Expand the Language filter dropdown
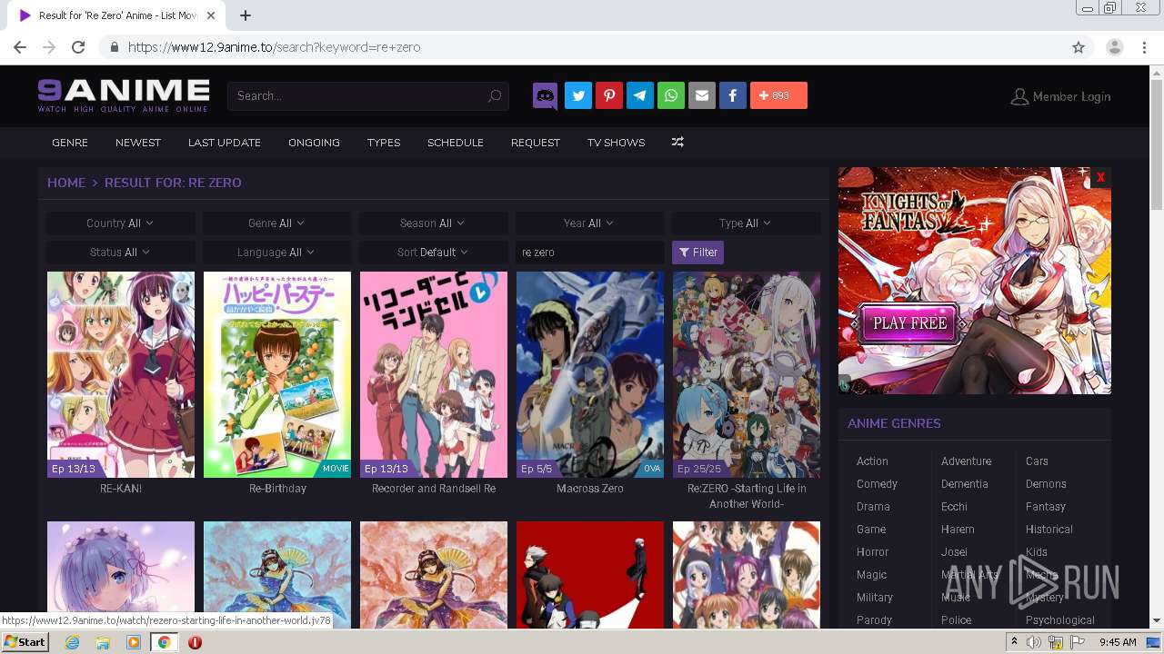Image resolution: width=1164 pixels, height=654 pixels. tap(276, 253)
